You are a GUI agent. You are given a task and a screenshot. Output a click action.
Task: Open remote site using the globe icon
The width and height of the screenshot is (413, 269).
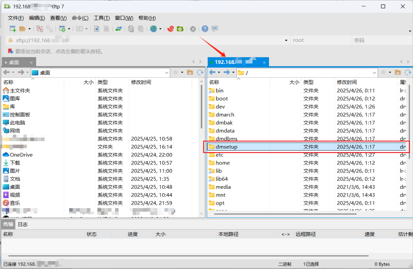pos(154,29)
